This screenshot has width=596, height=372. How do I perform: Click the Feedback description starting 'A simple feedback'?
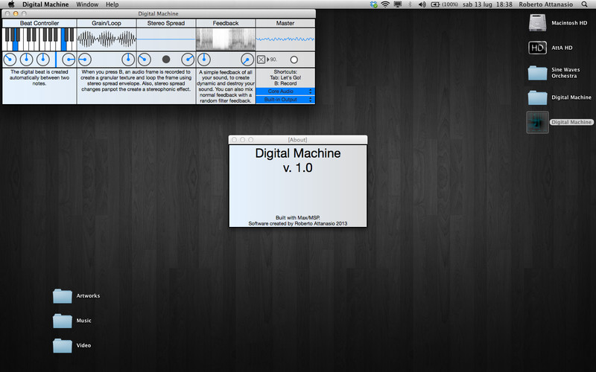pyautogui.click(x=226, y=86)
